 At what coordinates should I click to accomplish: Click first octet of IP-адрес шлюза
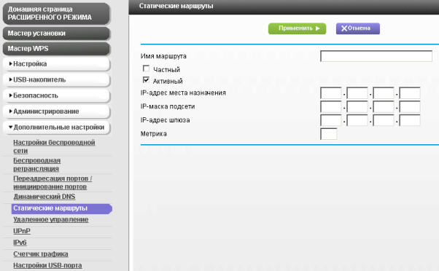click(x=330, y=120)
